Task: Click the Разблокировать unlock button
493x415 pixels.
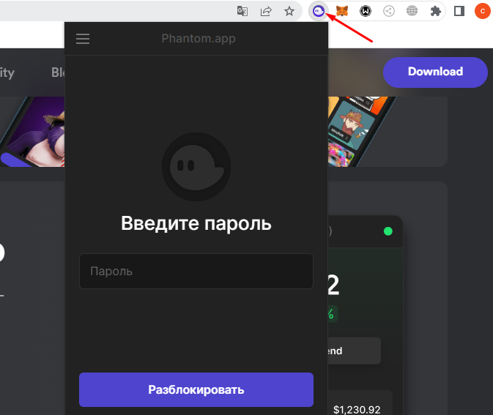Action: pos(196,389)
